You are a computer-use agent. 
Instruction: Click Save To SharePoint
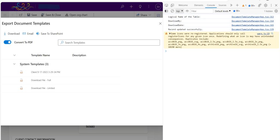[49, 34]
